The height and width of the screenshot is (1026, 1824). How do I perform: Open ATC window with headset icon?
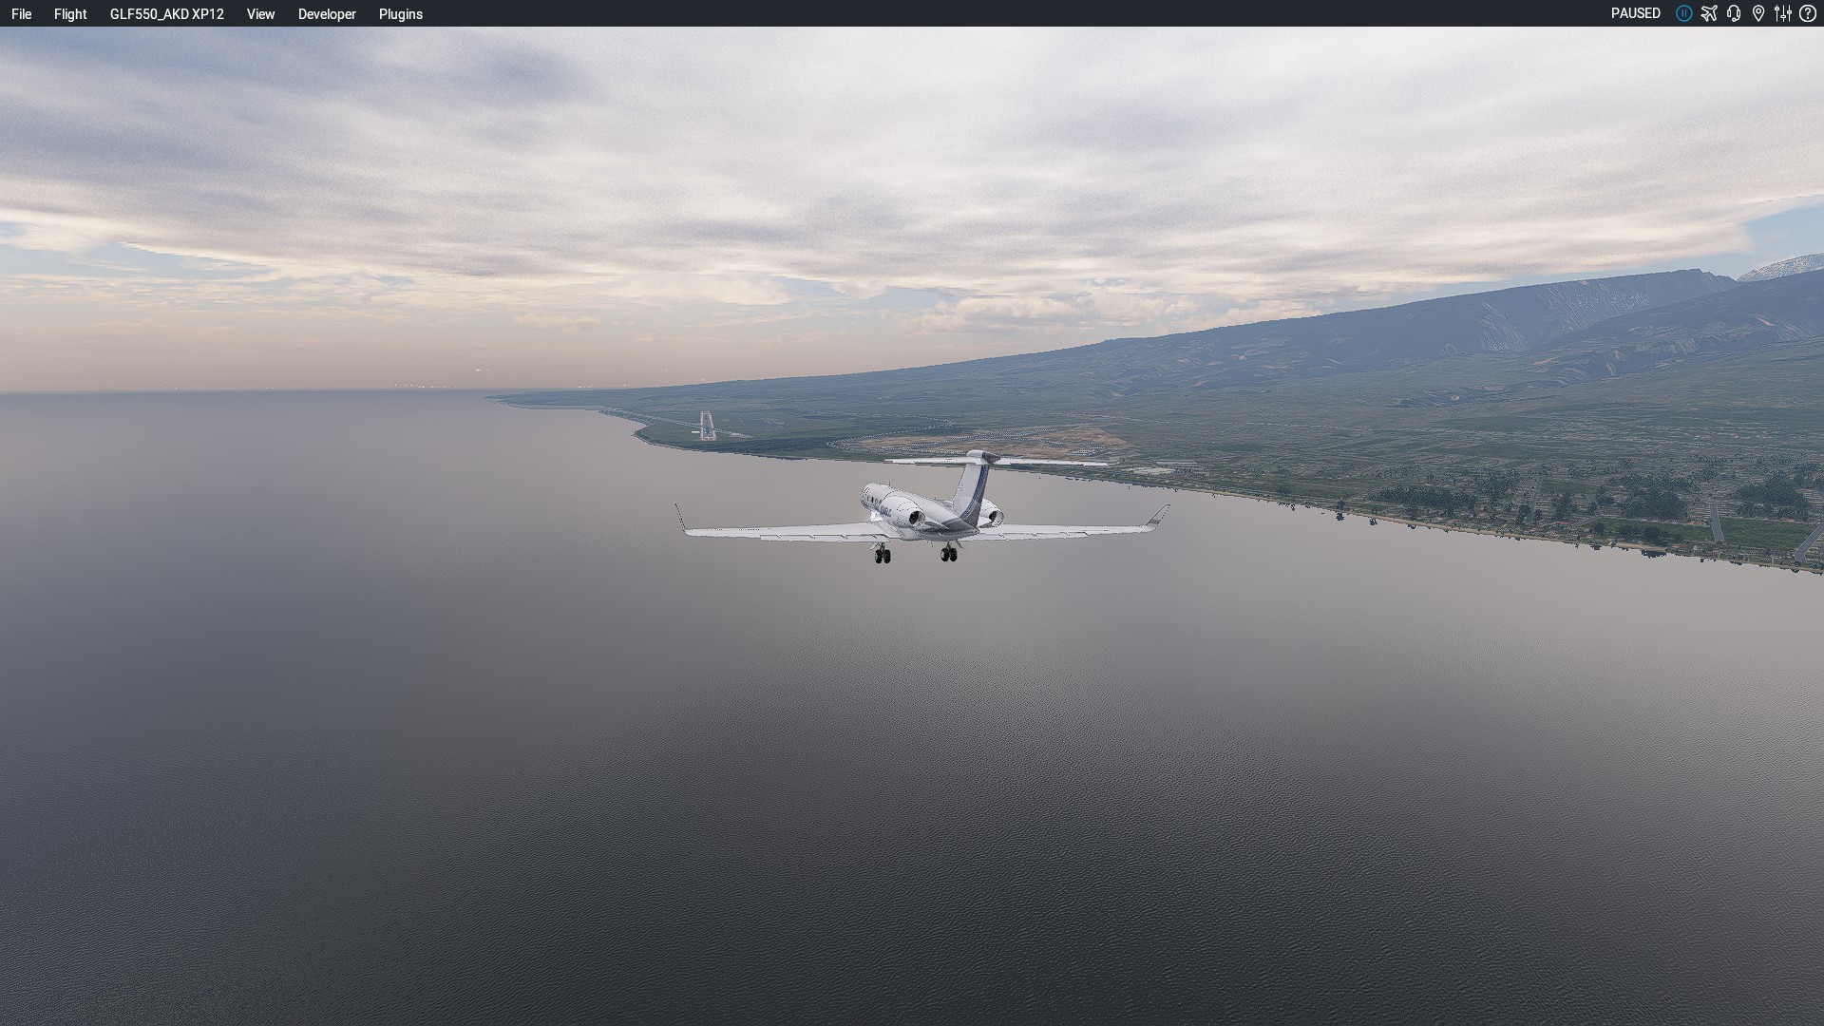[x=1734, y=13]
